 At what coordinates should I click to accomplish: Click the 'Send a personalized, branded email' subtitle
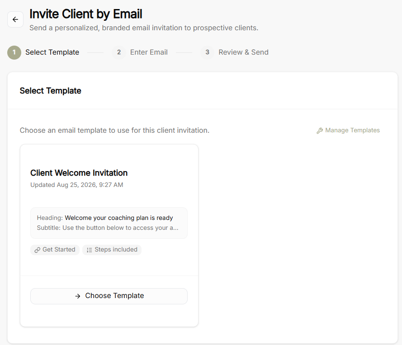click(144, 28)
